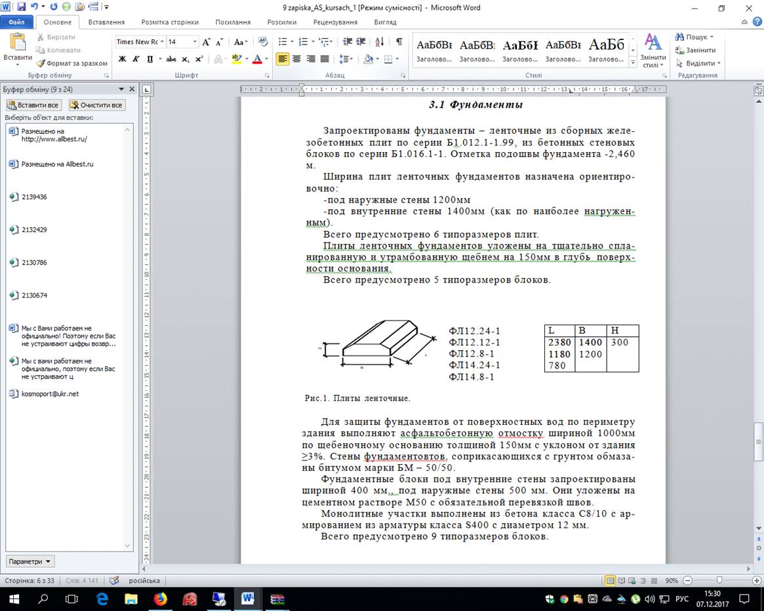Image resolution: width=764 pixels, height=611 pixels.
Task: Show paragraph marks with pilcrow button
Action: click(399, 42)
